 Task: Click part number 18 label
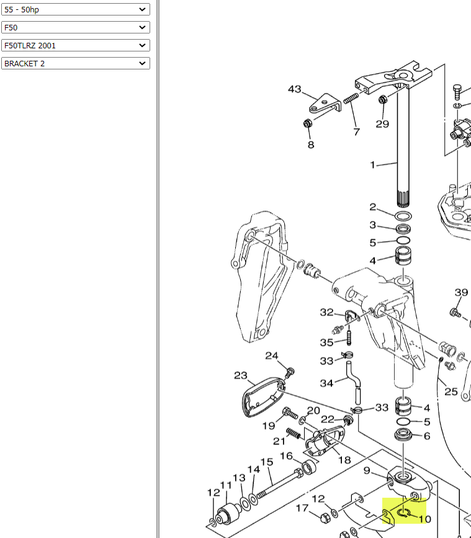tap(344, 460)
